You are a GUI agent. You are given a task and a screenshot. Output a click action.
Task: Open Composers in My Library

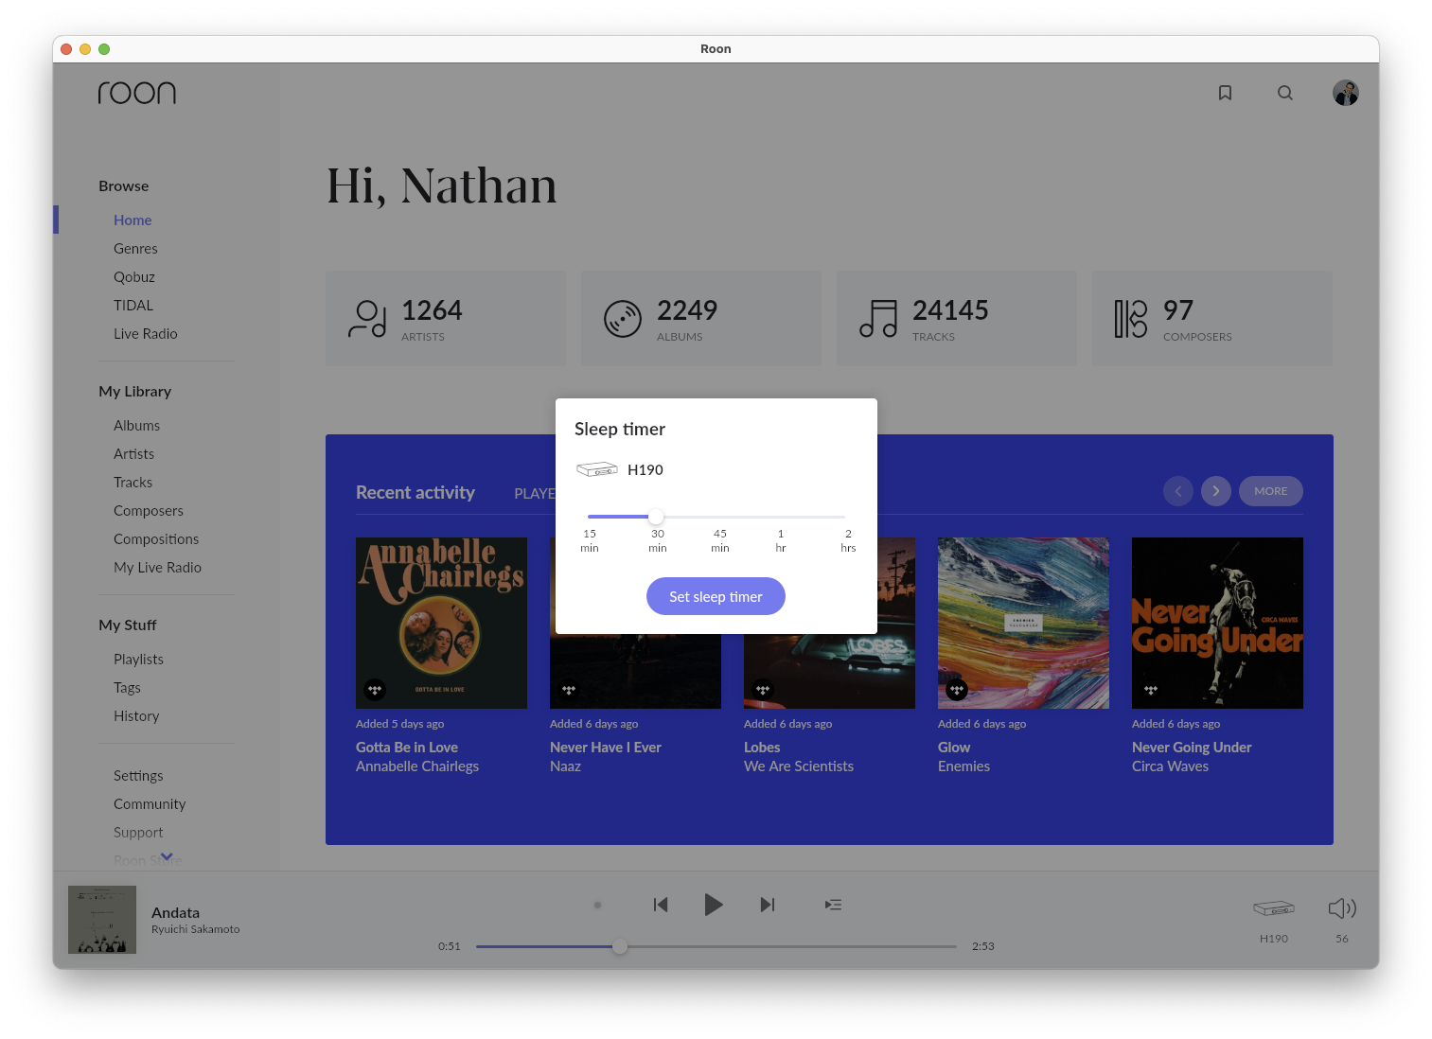149,510
